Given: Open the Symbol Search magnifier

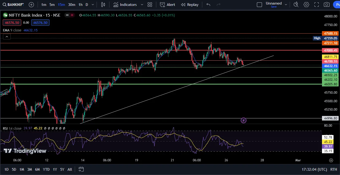Looking at the screenshot, I should pos(4,5).
